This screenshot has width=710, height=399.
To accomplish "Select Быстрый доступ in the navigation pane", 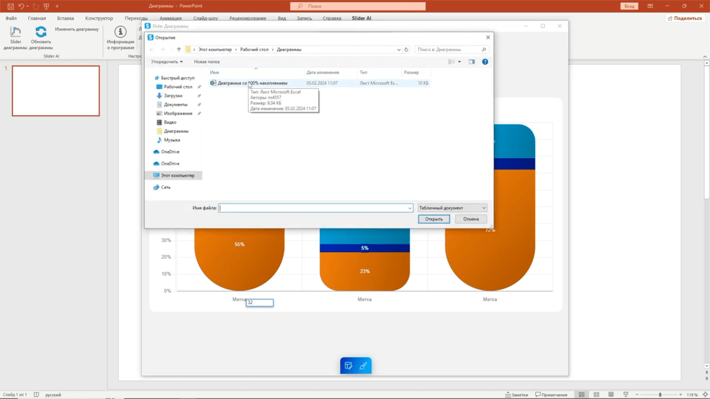I will [x=174, y=78].
